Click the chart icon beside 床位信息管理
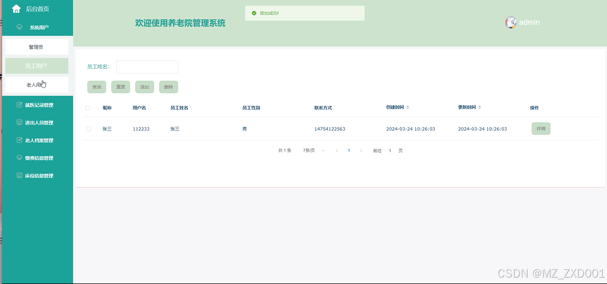Viewport: 607px width, 284px height. click(x=19, y=175)
